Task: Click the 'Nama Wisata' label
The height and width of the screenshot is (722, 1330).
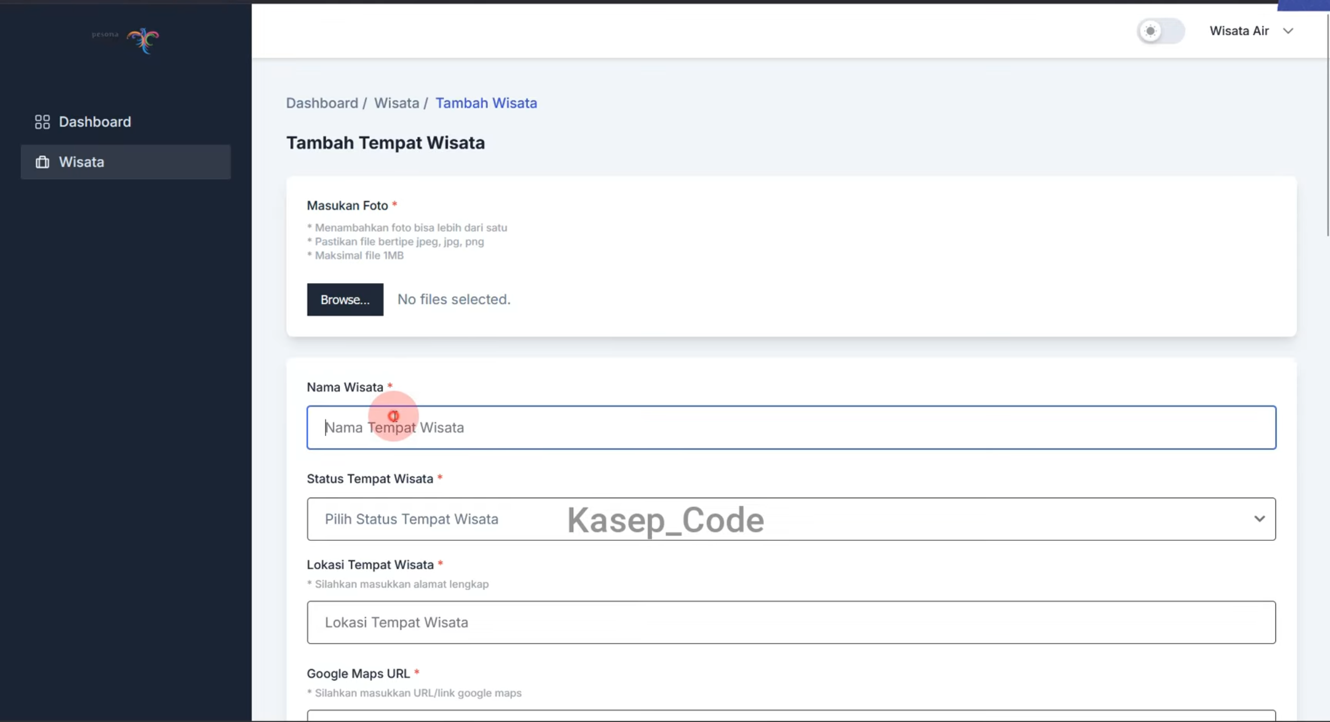Action: tap(345, 387)
